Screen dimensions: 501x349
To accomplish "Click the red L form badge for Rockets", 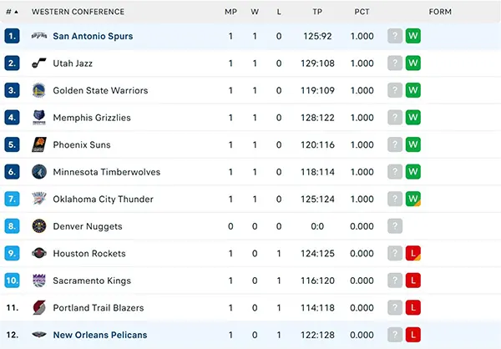I will pyautogui.click(x=413, y=253).
